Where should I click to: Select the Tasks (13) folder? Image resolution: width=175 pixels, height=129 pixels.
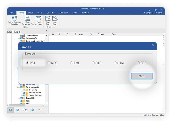(30, 98)
